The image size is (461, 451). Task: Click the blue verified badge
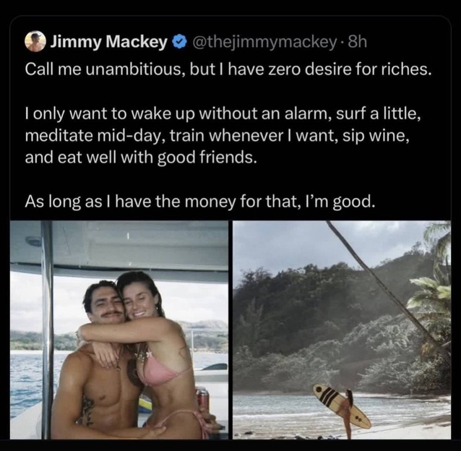[179, 43]
